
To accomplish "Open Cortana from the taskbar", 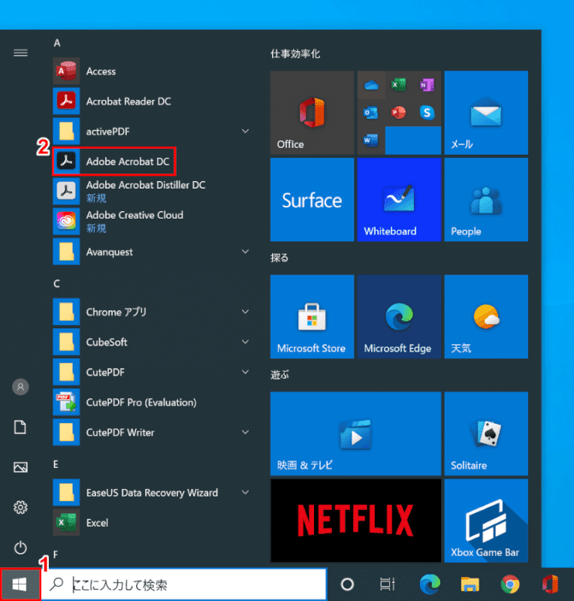I will click(x=347, y=584).
